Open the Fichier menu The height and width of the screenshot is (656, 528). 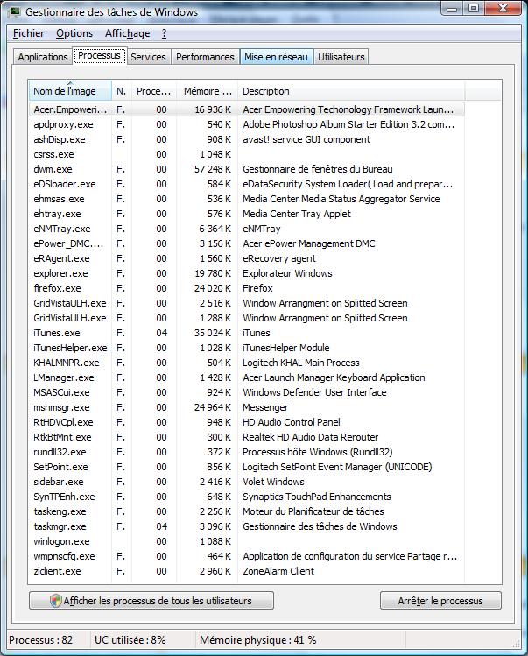(28, 33)
